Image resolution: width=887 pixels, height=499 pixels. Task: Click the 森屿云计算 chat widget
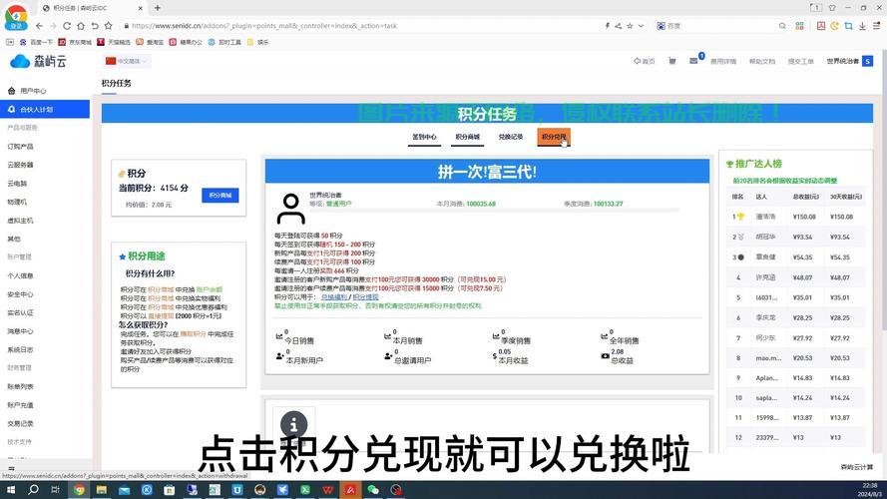click(x=856, y=467)
